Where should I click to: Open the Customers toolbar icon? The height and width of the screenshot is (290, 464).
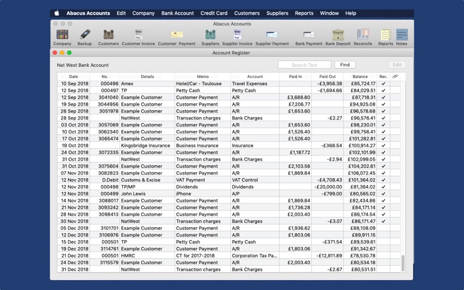(108, 35)
